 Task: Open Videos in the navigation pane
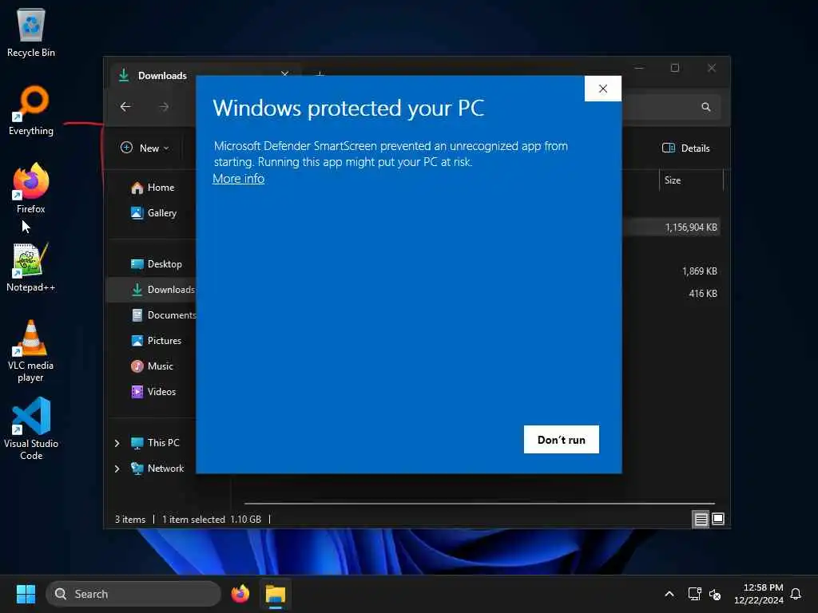pos(153,392)
